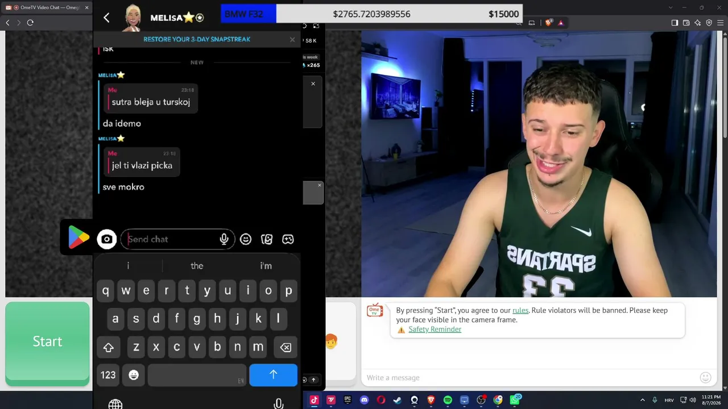Open the Snapchat games controller icon
Screen dimensions: 728x409
(x=288, y=239)
